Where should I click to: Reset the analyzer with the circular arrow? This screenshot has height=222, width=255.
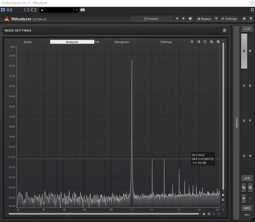pyautogui.click(x=205, y=42)
